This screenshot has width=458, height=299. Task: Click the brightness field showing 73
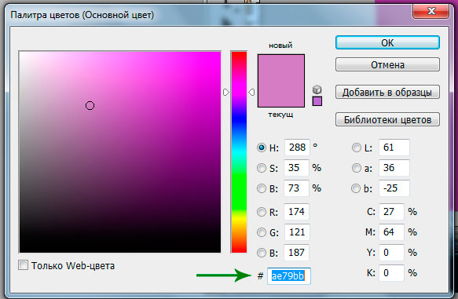coord(296,188)
